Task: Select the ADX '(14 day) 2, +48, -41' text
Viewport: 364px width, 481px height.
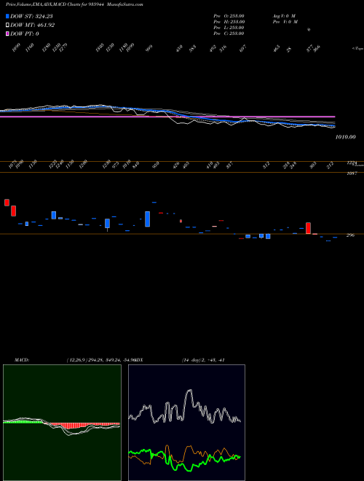Action: [203, 360]
